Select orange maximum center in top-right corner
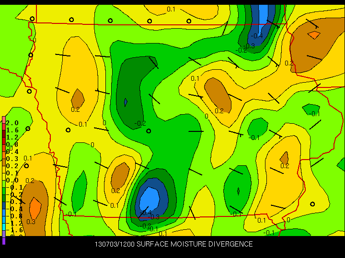The height and width of the screenshot is (258, 345). (313, 34)
